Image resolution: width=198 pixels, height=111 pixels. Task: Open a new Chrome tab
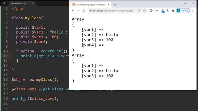(x=115, y=5)
